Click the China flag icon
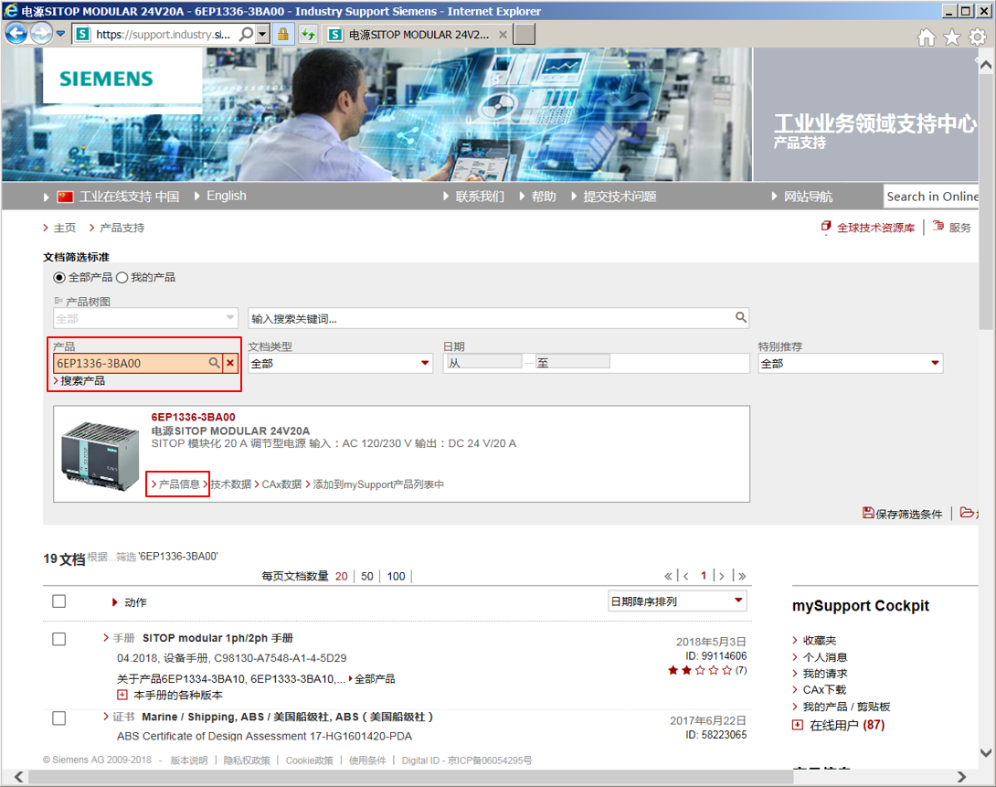Viewport: 996px width, 787px height. point(65,197)
